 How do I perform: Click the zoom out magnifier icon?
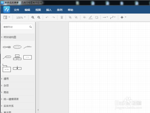pyautogui.click(x=39, y=17)
